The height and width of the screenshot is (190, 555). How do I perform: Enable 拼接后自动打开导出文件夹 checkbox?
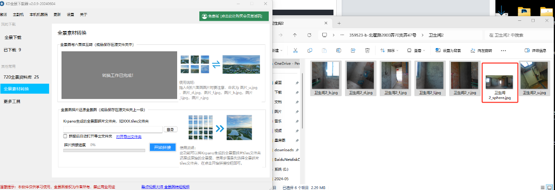click(65, 136)
